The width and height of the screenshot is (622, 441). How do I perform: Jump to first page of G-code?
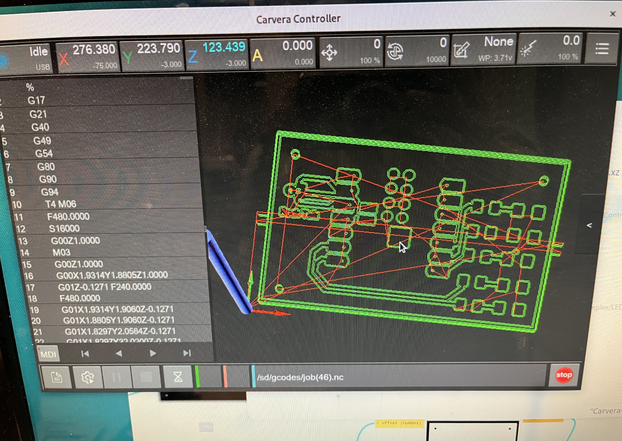[x=85, y=354]
